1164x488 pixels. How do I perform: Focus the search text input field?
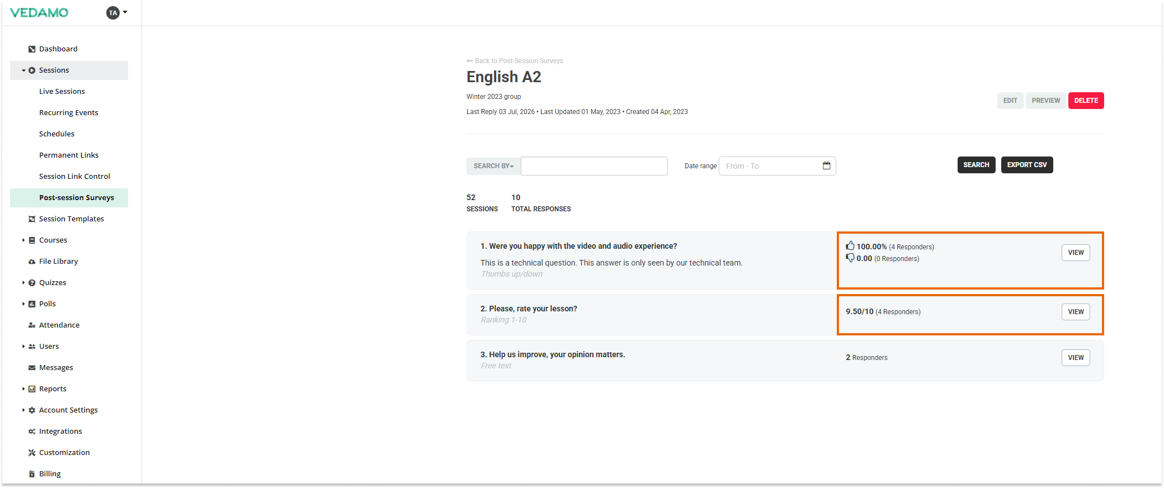coord(594,166)
